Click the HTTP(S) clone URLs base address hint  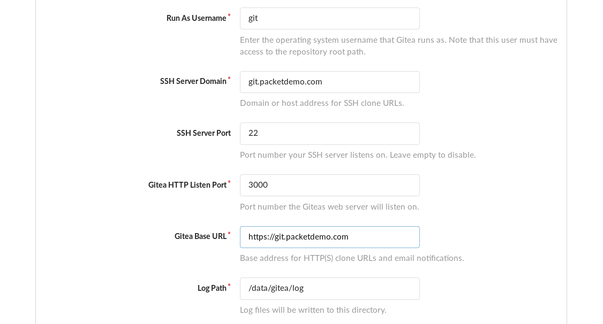tap(352, 258)
